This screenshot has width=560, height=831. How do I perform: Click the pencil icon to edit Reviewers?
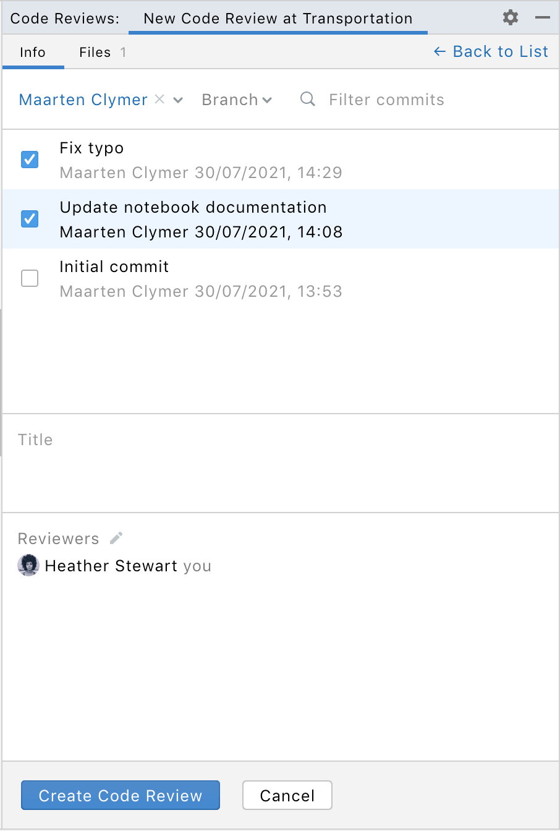pyautogui.click(x=115, y=538)
